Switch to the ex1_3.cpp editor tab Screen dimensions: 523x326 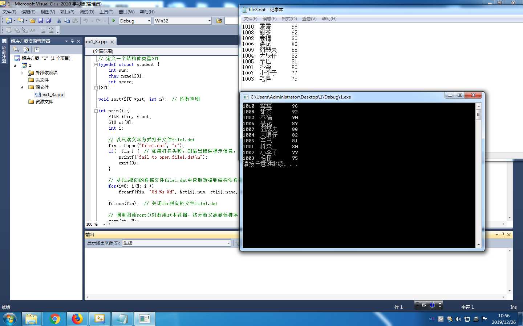tap(97, 42)
